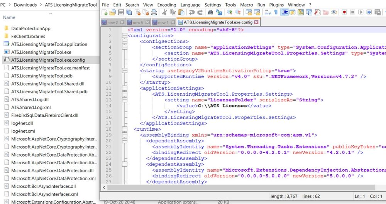Click the editor's horizontal scrollbar
This screenshot has height=204, width=386.
point(239,187)
